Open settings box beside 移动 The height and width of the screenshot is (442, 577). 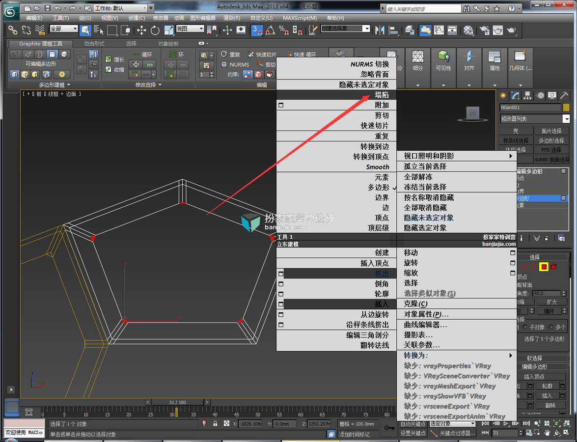pyautogui.click(x=513, y=253)
